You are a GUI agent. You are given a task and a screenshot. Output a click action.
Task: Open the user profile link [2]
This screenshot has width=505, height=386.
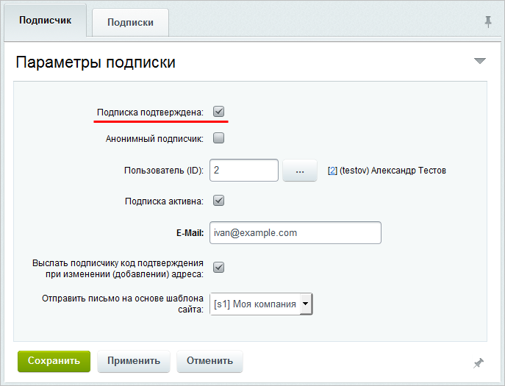332,171
